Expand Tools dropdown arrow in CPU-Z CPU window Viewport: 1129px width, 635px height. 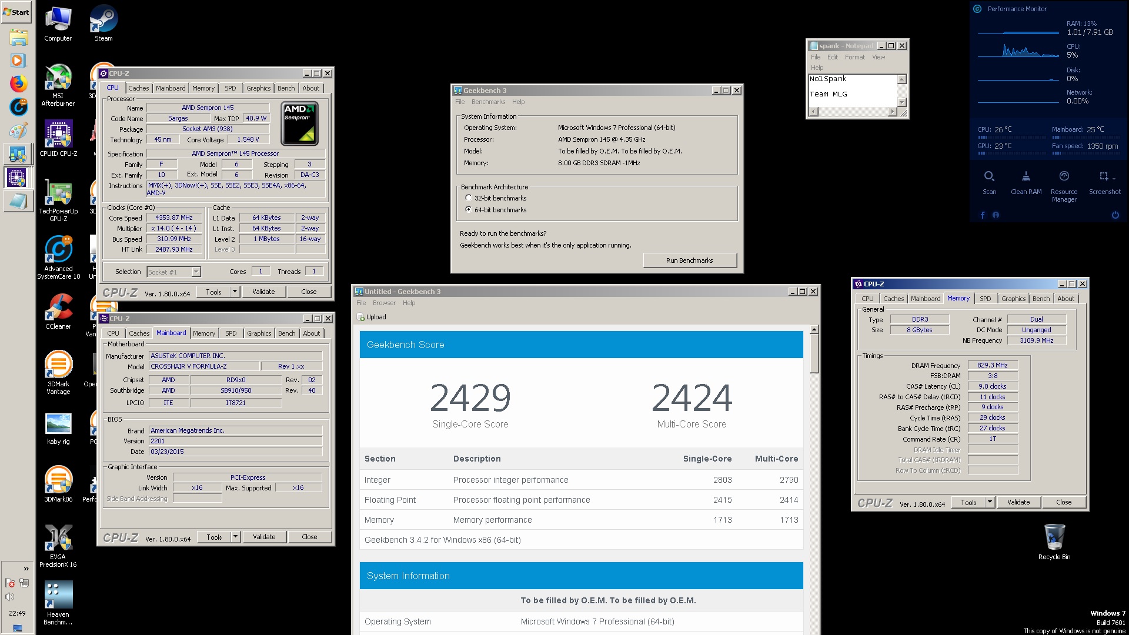pyautogui.click(x=235, y=292)
